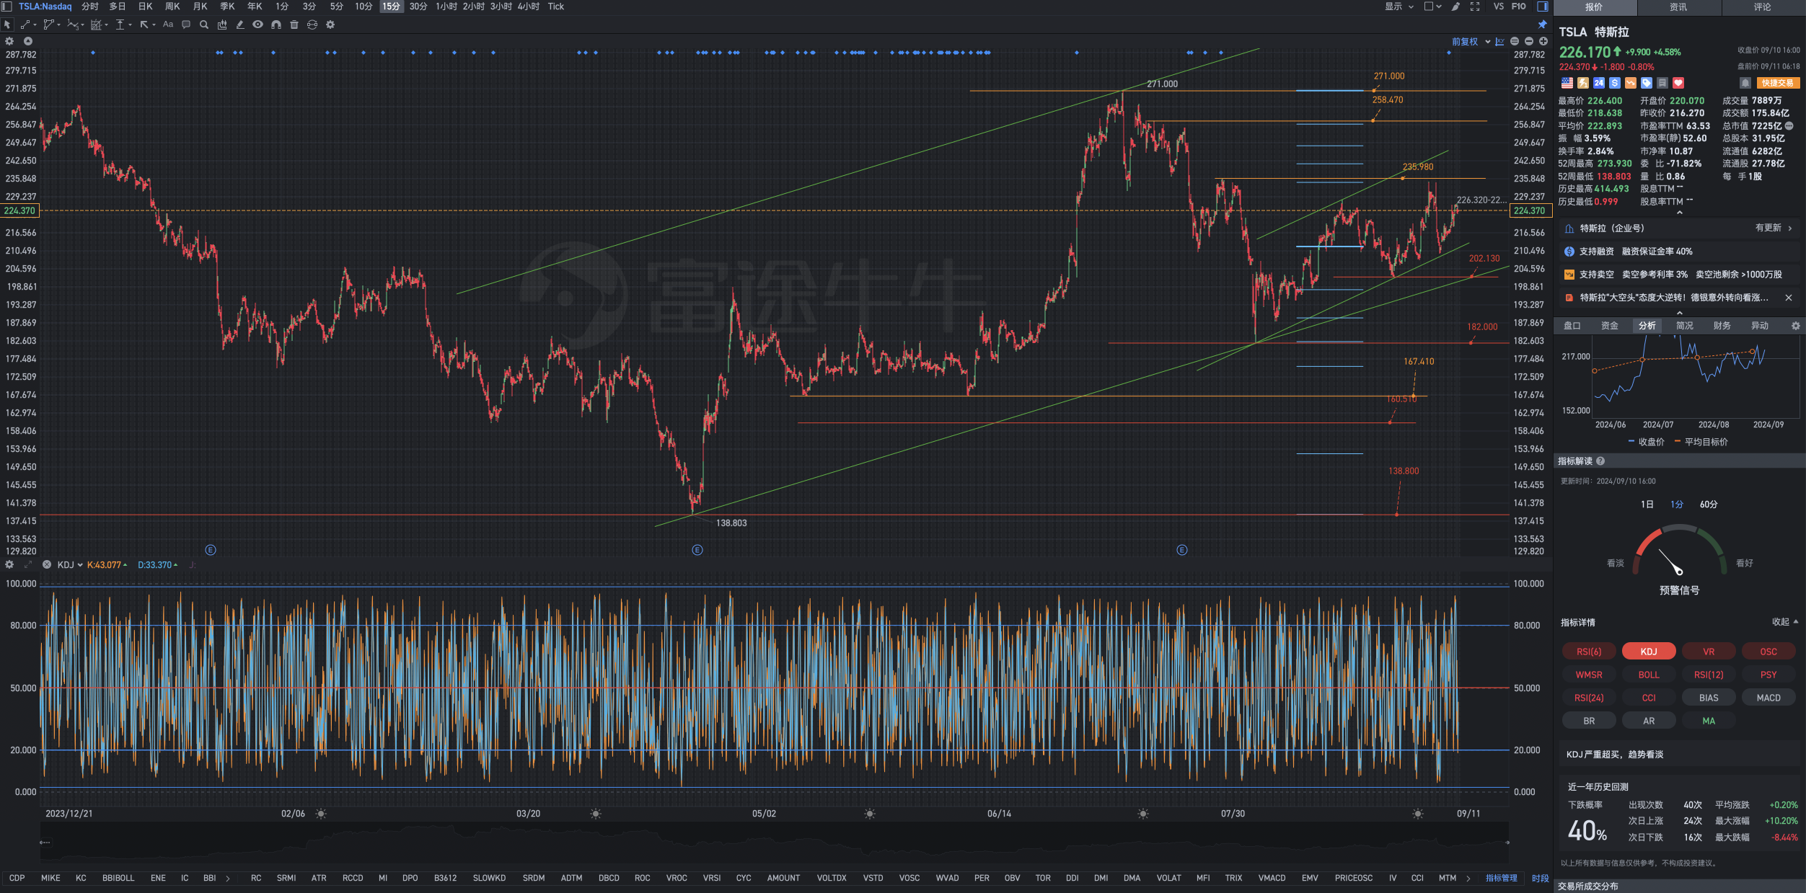Click the bell price alert icon
Image resolution: width=1806 pixels, height=893 pixels.
click(x=1745, y=83)
